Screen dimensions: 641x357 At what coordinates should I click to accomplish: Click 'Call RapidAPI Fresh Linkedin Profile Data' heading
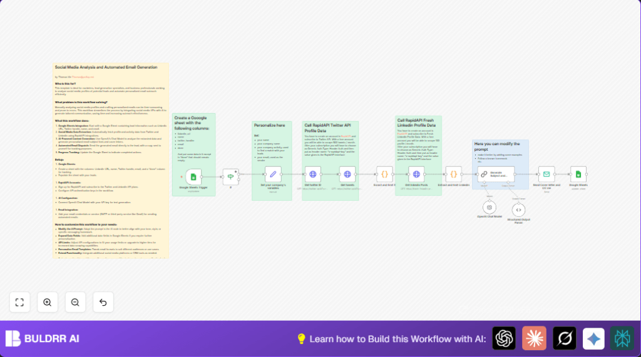point(416,123)
